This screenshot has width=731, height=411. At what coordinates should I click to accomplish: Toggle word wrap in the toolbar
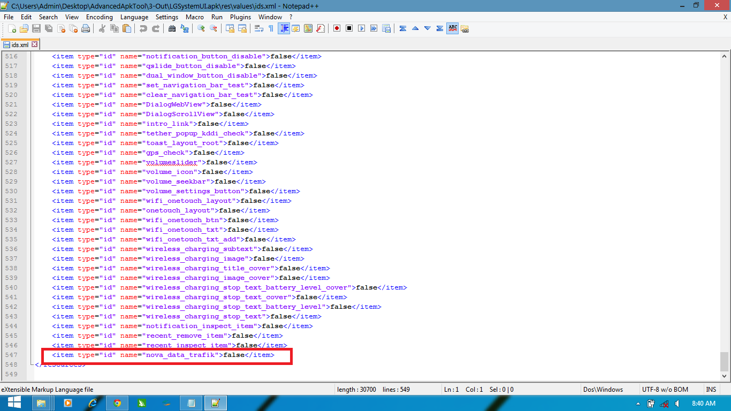coord(258,28)
